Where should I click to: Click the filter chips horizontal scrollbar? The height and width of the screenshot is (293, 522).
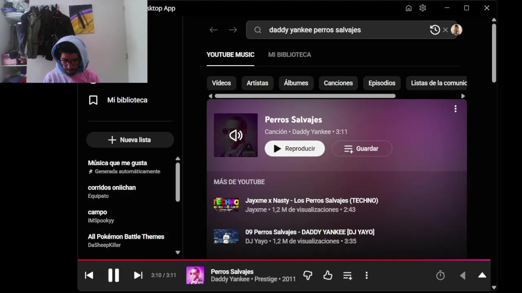(305, 96)
